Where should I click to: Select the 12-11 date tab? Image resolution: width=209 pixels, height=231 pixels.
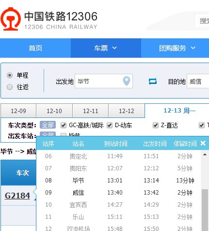coord(91,111)
